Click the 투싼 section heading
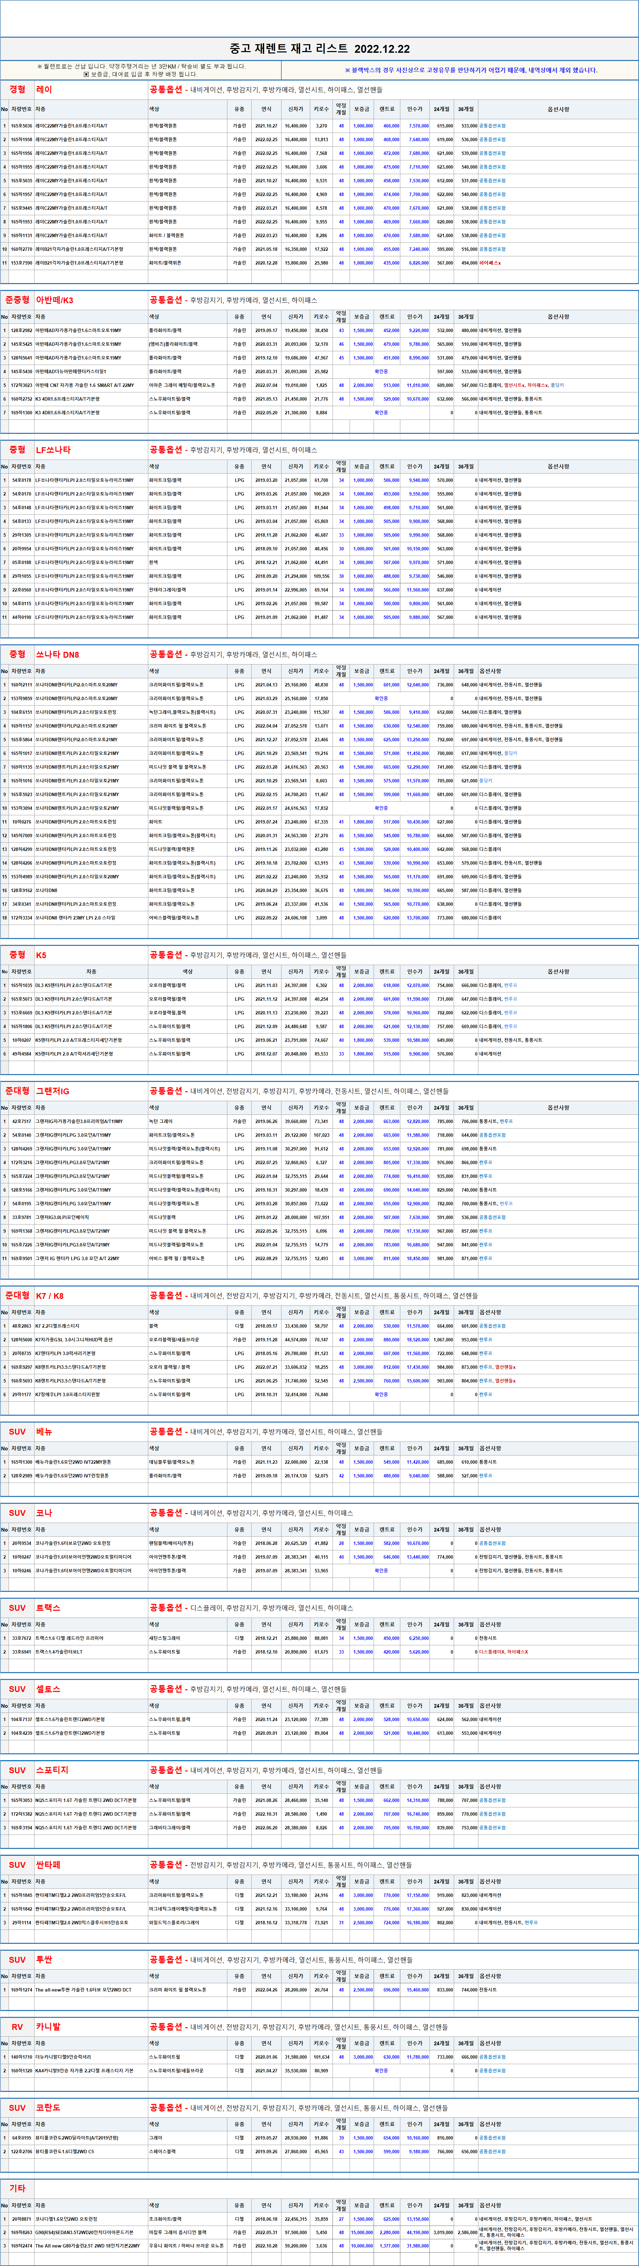Screen dimensions: 639x2266 44,1960
